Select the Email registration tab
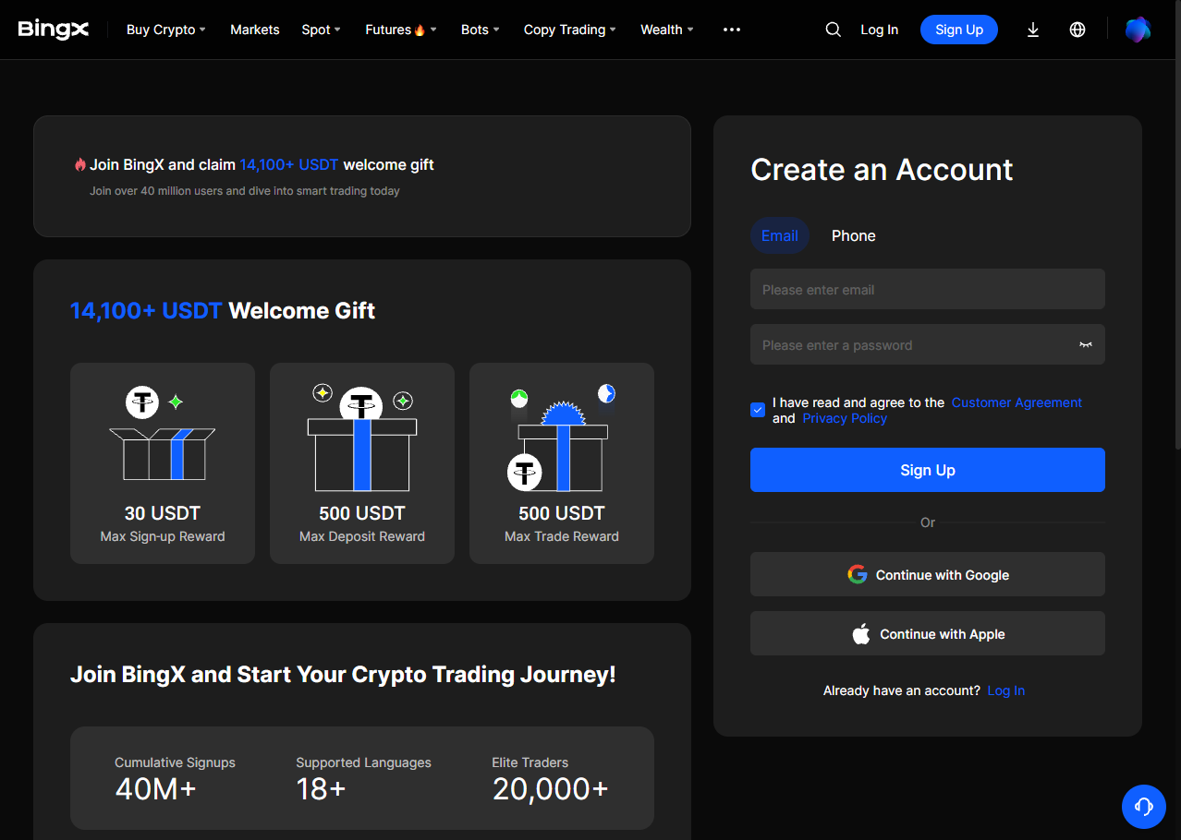 [779, 235]
